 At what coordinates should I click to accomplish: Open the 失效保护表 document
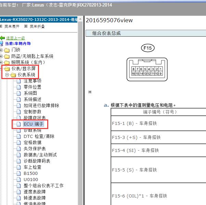coord(35,149)
